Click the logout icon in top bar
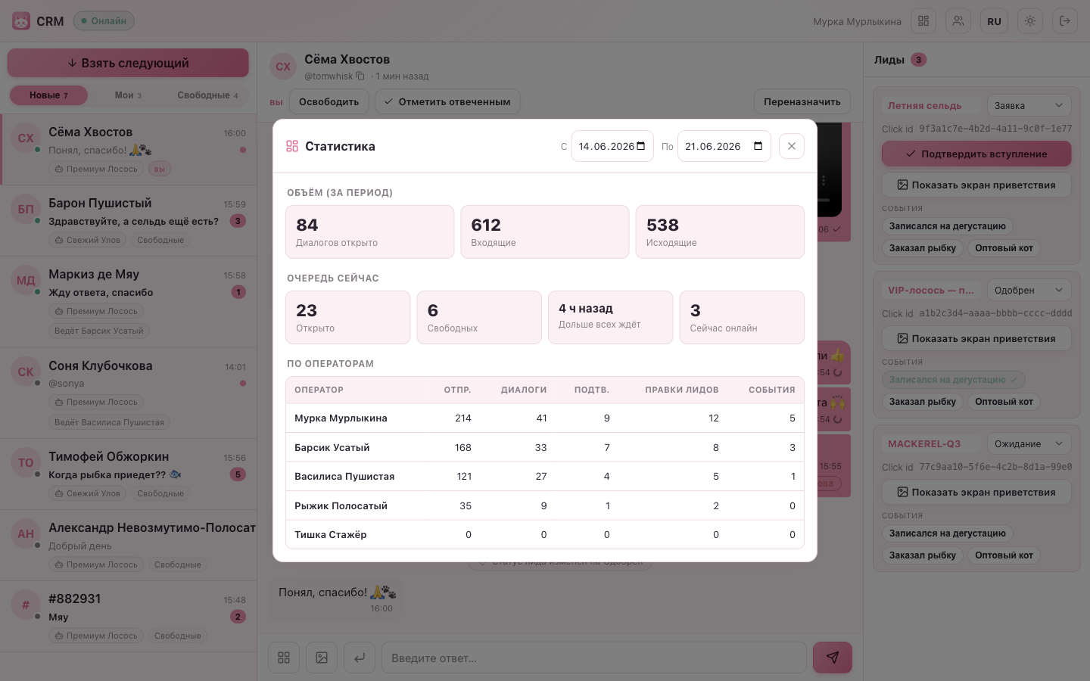The image size is (1090, 681). [x=1065, y=21]
